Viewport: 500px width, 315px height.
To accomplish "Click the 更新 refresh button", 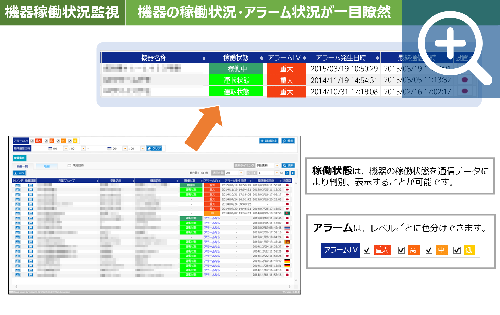I will click(x=289, y=165).
